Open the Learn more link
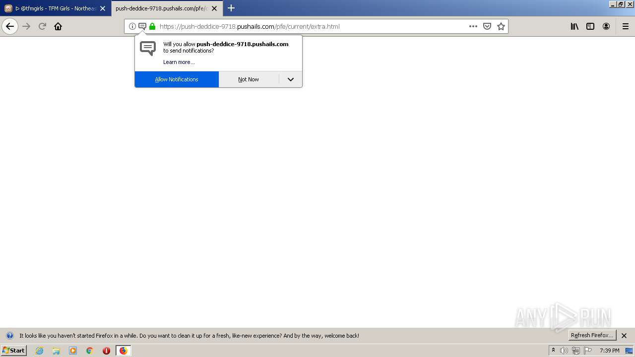 point(179,62)
